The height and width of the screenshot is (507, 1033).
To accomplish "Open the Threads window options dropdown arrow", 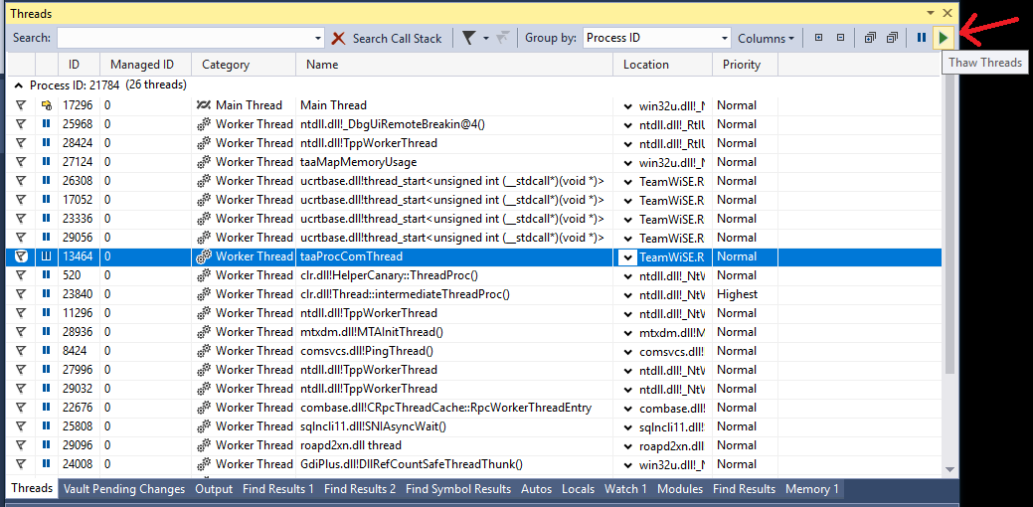I will point(931,13).
